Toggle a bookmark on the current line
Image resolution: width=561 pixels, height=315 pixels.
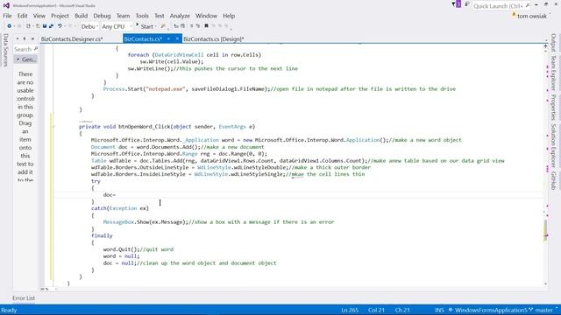(207, 26)
